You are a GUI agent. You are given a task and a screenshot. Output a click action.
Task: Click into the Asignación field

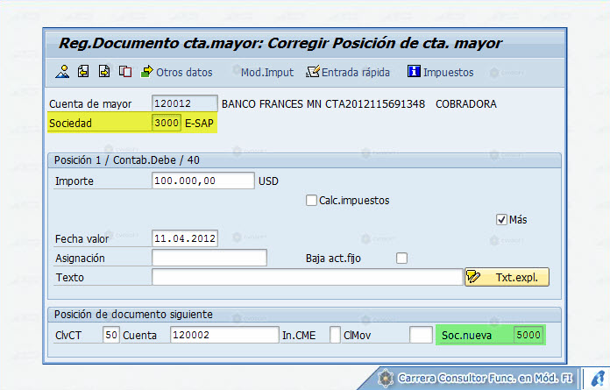point(209,258)
